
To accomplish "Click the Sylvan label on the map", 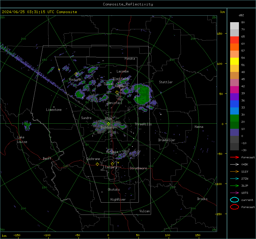I will pyautogui.click(x=109, y=84).
